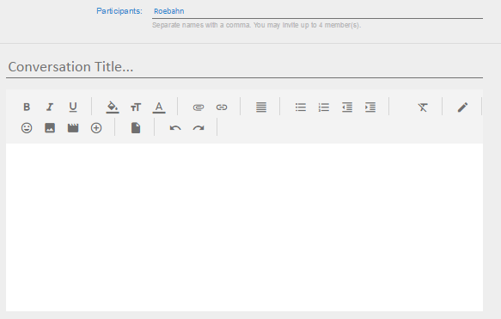This screenshot has width=501, height=319.
Task: Insert a bulleted list
Action: pyautogui.click(x=301, y=107)
